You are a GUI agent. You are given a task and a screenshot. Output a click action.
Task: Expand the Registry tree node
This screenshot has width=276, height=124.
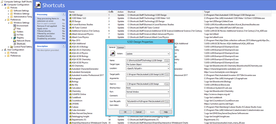pos(12,38)
